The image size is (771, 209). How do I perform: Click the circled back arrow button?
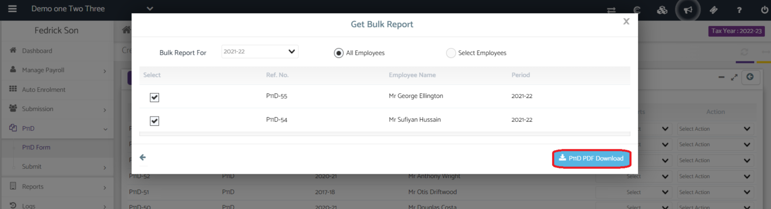pyautogui.click(x=750, y=77)
